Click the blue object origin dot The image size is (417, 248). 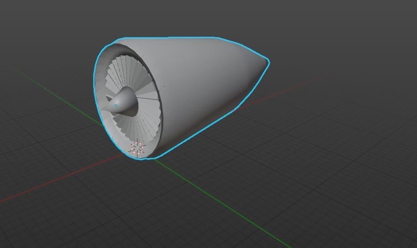point(116,106)
